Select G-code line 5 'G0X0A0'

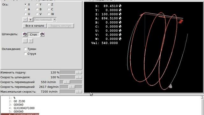click(18, 111)
